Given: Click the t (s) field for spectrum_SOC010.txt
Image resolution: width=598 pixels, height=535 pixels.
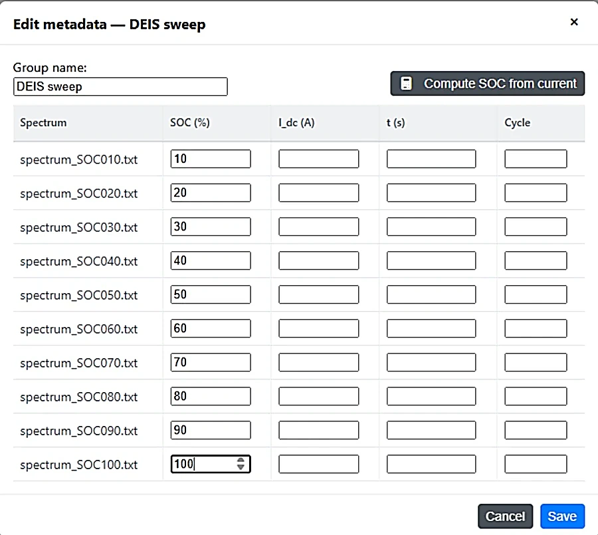Looking at the screenshot, I should coord(431,159).
